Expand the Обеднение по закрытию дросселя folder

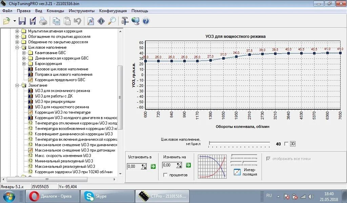click(x=17, y=42)
